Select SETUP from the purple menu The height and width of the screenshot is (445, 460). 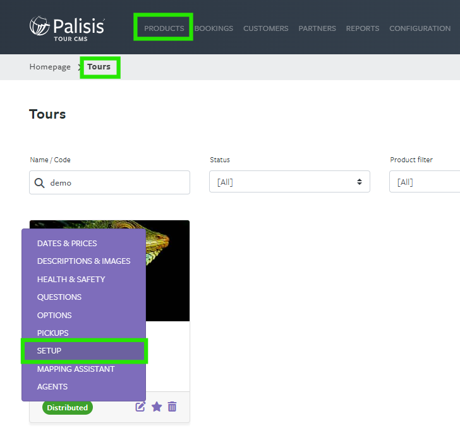click(x=84, y=351)
